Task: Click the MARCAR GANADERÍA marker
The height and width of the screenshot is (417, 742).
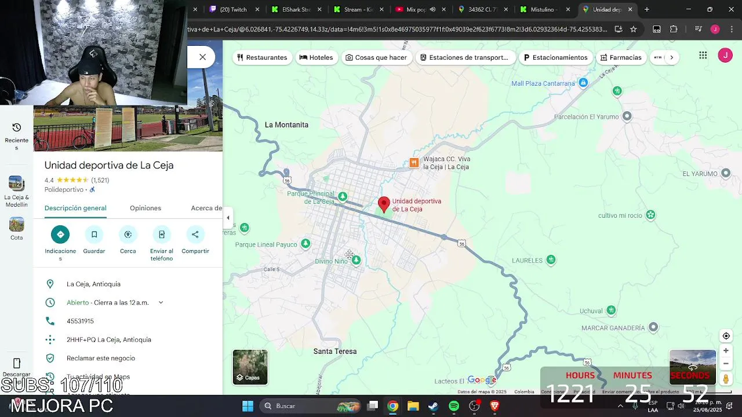Action: coord(653,328)
